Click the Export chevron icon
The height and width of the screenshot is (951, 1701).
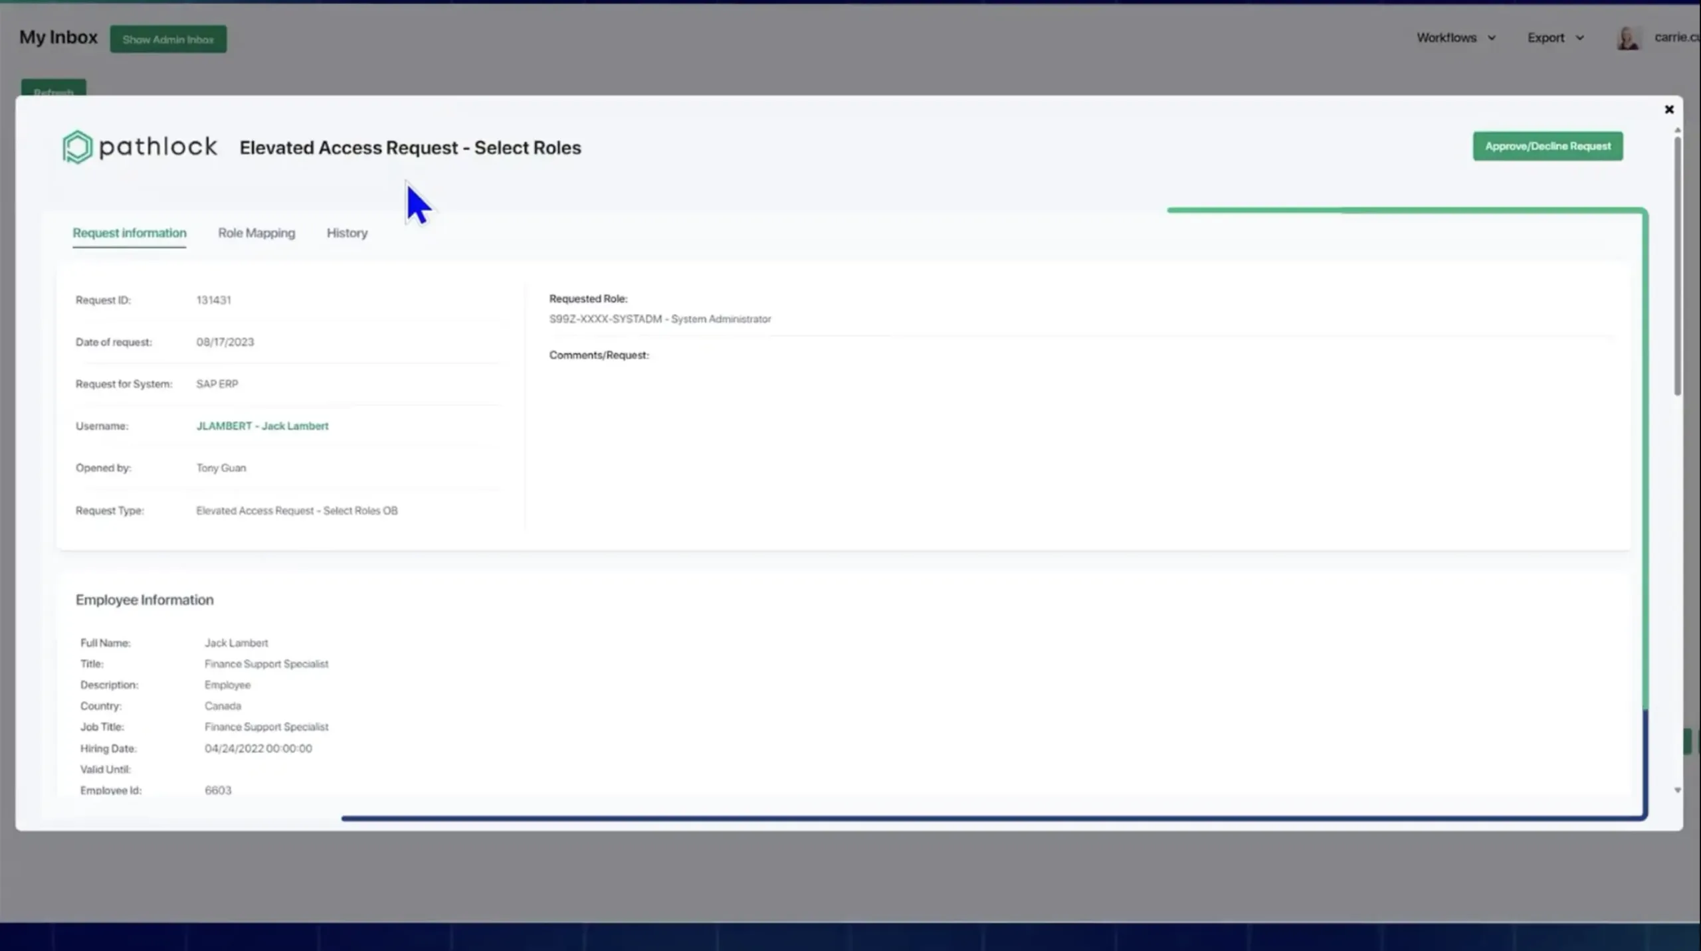[1580, 37]
